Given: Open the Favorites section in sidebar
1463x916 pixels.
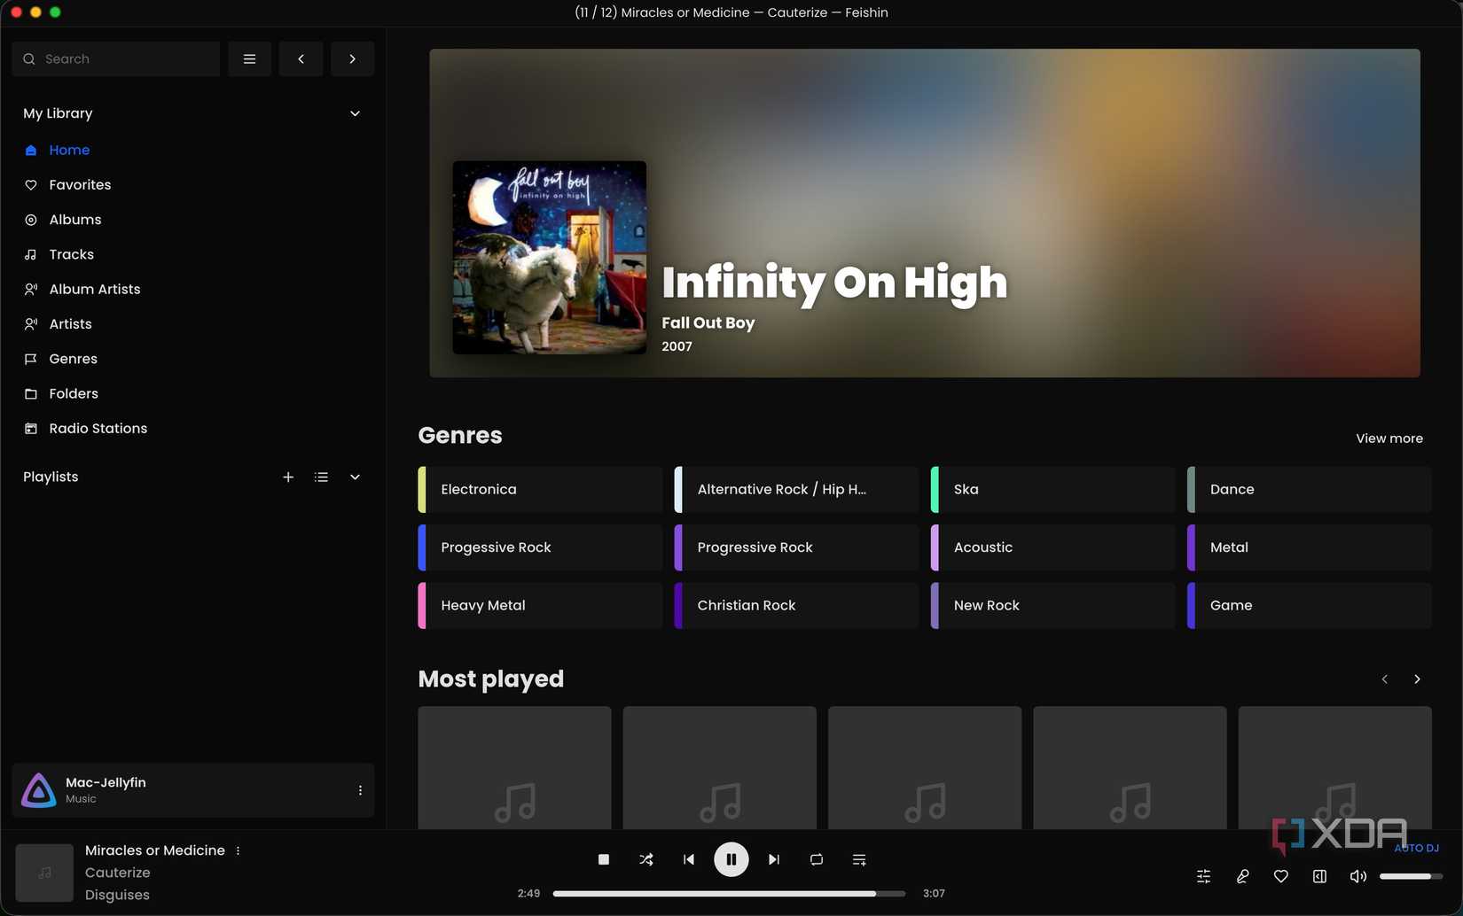Looking at the screenshot, I should (x=80, y=184).
